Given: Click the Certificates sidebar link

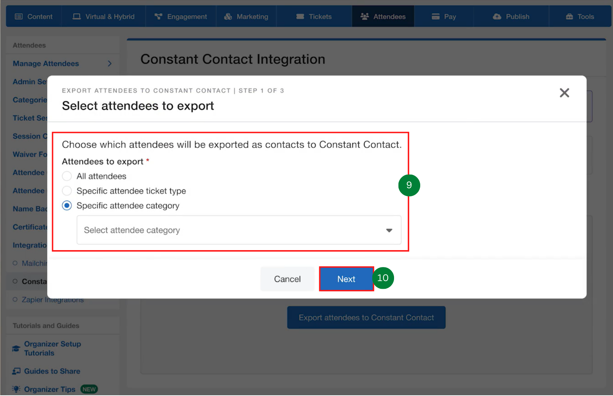Looking at the screenshot, I should 30,227.
